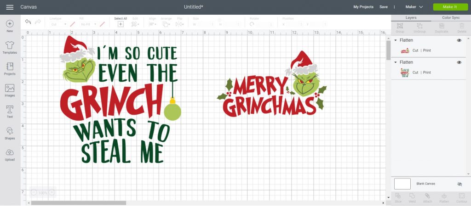Create a New project from the sidebar

[10, 26]
